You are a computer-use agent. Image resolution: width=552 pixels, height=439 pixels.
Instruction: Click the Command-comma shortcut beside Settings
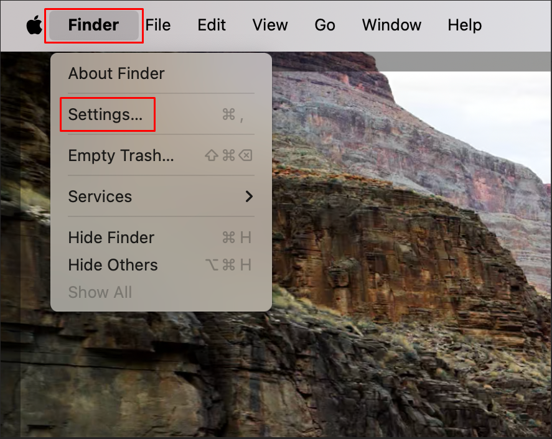coord(233,114)
